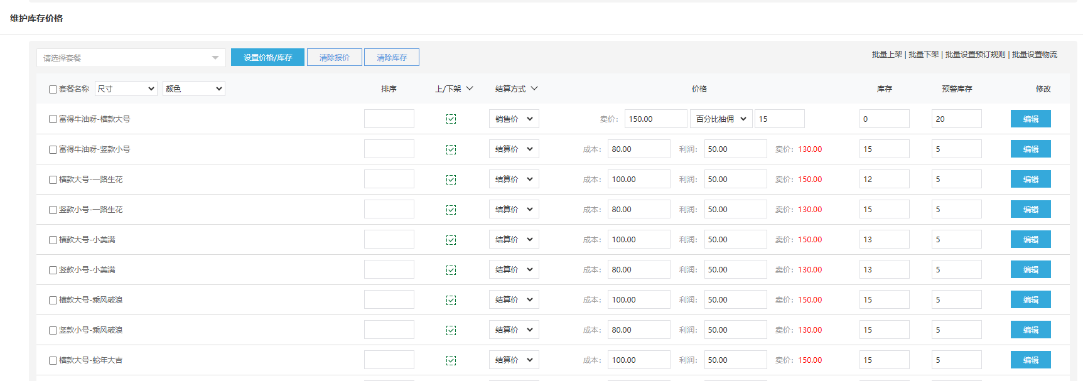Image resolution: width=1083 pixels, height=381 pixels.
Task: Toggle shelf status icon for 竖款小号-乘风破浪
Action: point(451,330)
